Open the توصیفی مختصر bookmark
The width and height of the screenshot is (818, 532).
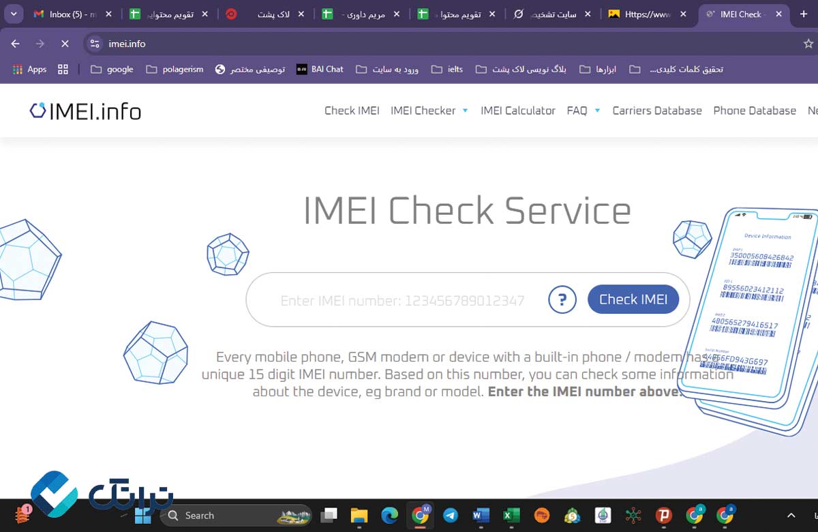[x=249, y=69]
